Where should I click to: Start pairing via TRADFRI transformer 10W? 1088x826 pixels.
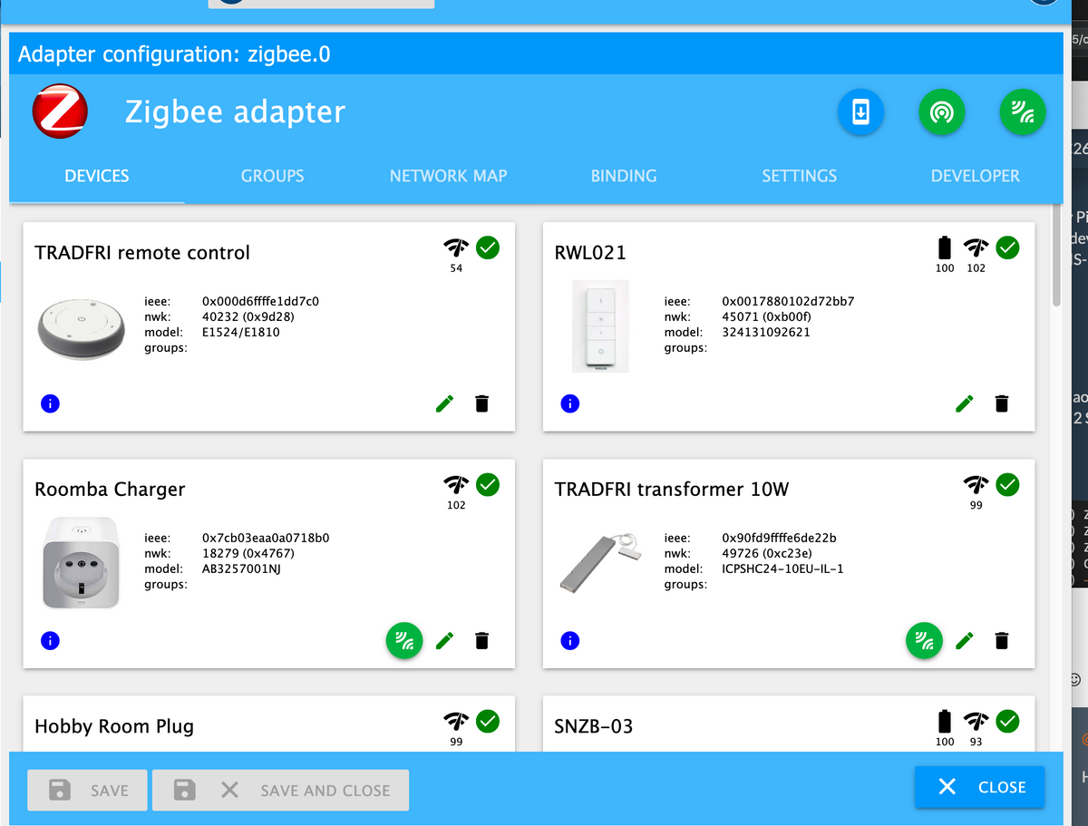point(924,641)
